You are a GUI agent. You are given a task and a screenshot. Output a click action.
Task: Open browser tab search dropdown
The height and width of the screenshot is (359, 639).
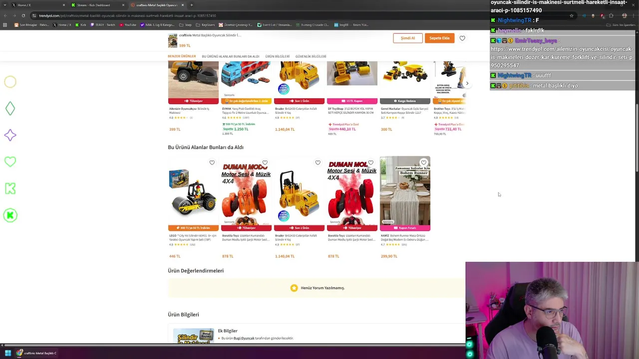[4, 5]
